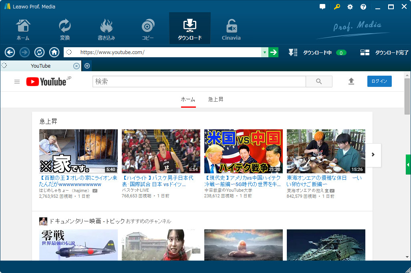The width and height of the screenshot is (411, 273).
Task: Reload the page with the refresh button
Action: point(39,52)
